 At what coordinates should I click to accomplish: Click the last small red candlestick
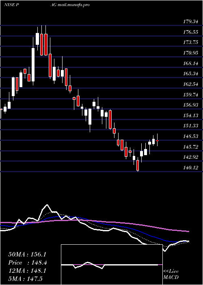(158, 141)
